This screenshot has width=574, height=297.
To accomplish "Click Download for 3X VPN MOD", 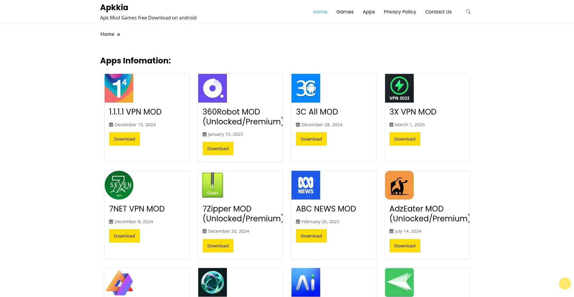I will click(x=405, y=139).
